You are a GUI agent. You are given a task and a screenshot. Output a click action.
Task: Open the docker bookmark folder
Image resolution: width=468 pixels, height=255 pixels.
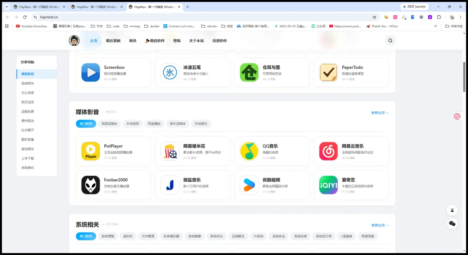point(152,26)
